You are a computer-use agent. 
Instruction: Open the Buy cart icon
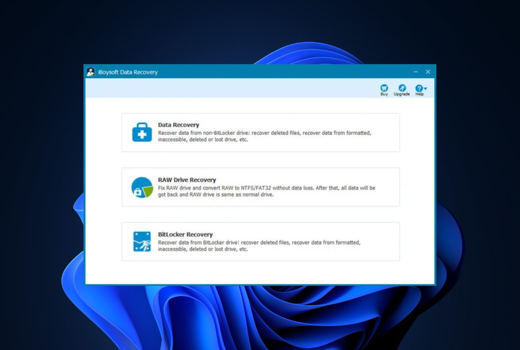(384, 88)
